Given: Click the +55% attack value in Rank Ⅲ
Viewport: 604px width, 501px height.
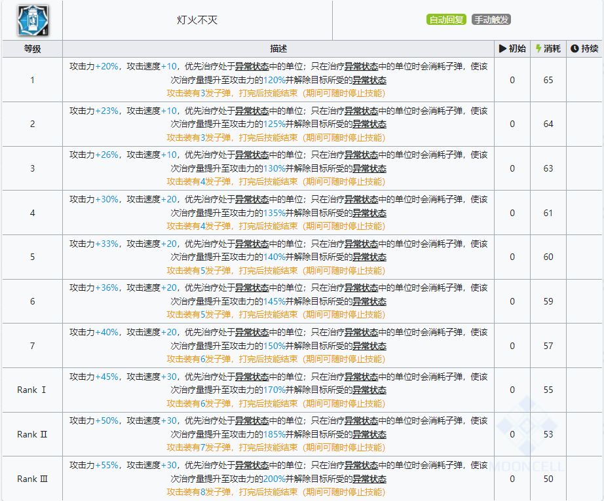Looking at the screenshot, I should click(x=107, y=465).
